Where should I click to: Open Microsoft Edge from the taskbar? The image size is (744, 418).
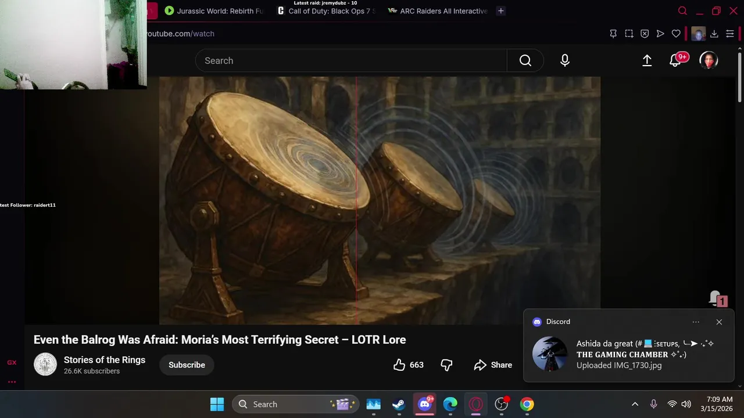point(450,404)
